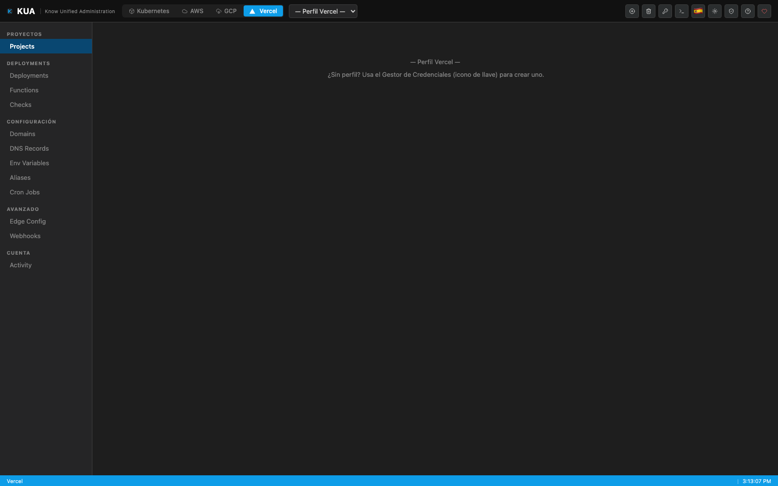The height and width of the screenshot is (486, 778).
Task: Click the 3:13:07 PM clock in status bar
Action: point(757,481)
